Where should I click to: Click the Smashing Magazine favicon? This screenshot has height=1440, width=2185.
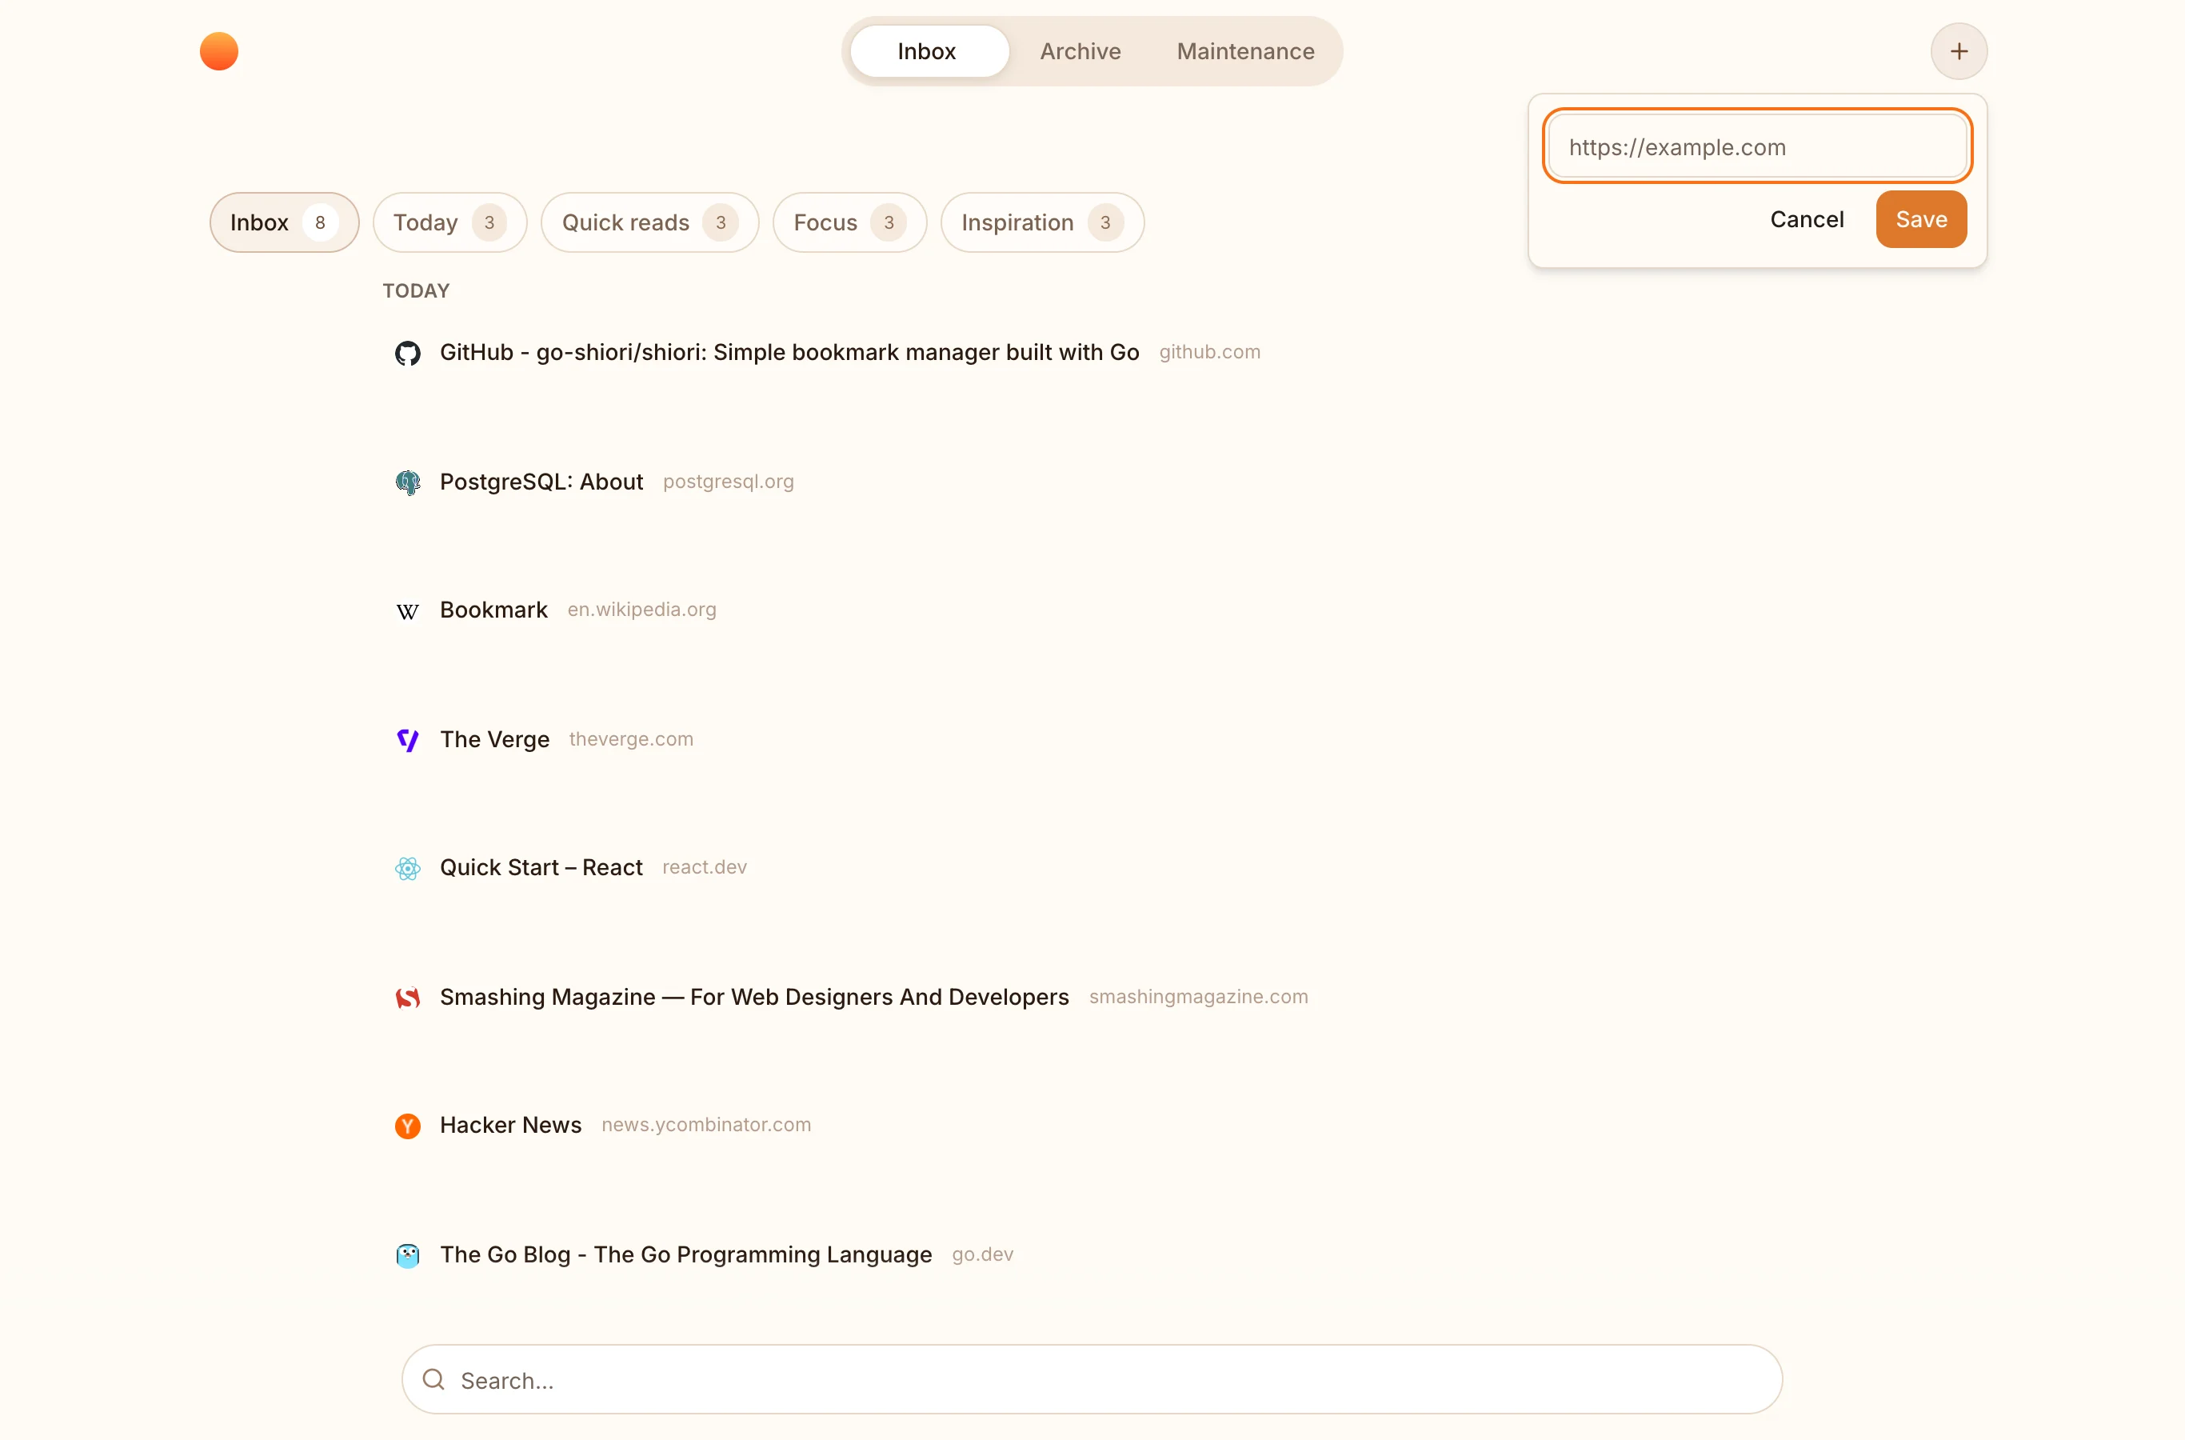pos(408,998)
